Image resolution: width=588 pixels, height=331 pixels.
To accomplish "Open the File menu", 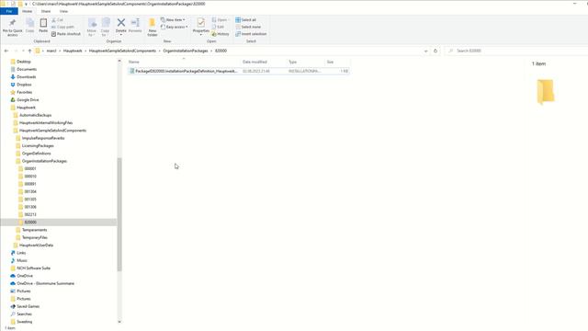I will tap(9, 11).
